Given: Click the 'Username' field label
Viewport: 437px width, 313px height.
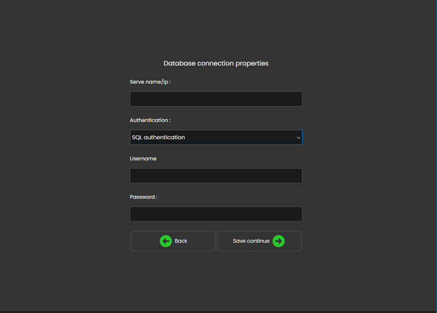Looking at the screenshot, I should click(x=143, y=159).
